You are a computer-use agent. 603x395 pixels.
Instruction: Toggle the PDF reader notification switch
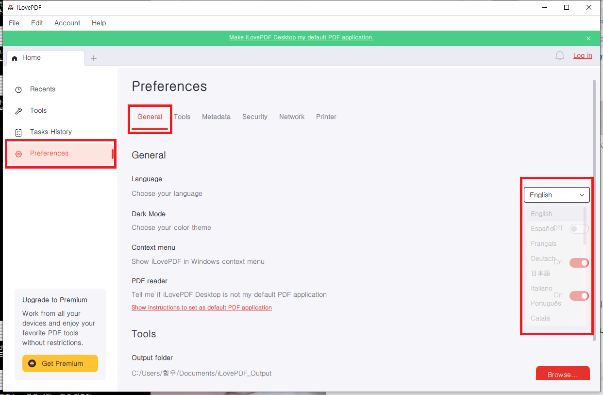pyautogui.click(x=579, y=295)
